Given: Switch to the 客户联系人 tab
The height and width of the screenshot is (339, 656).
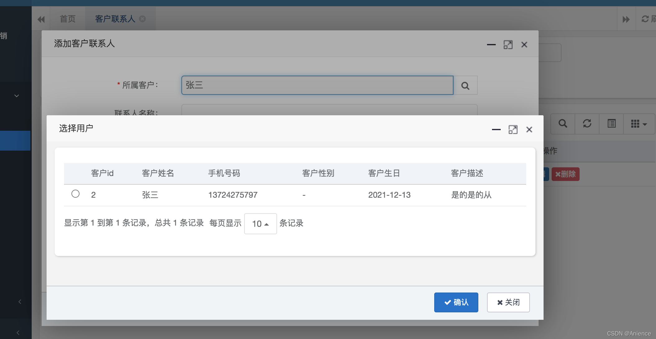Looking at the screenshot, I should (115, 19).
